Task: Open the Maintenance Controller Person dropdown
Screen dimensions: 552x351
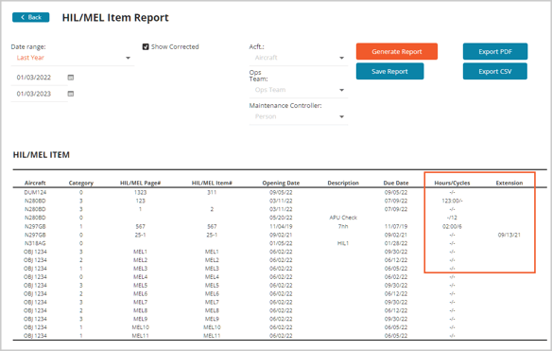Action: [299, 116]
